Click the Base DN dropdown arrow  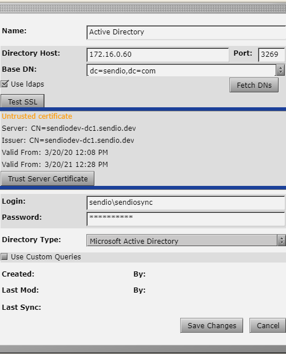click(x=280, y=70)
